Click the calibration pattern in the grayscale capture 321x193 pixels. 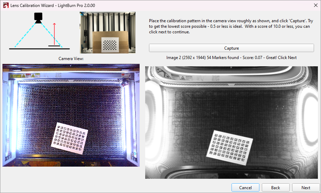230,147
